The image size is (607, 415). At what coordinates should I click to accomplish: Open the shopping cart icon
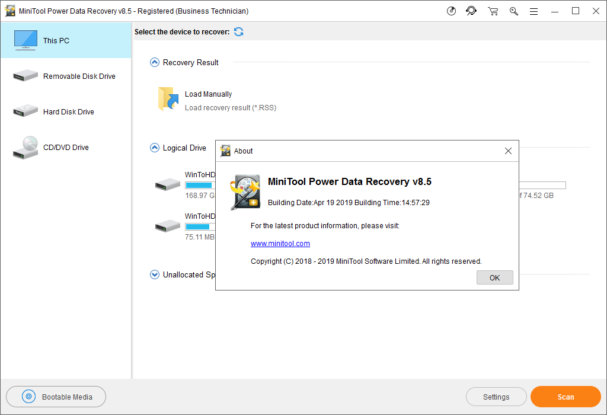coord(493,11)
